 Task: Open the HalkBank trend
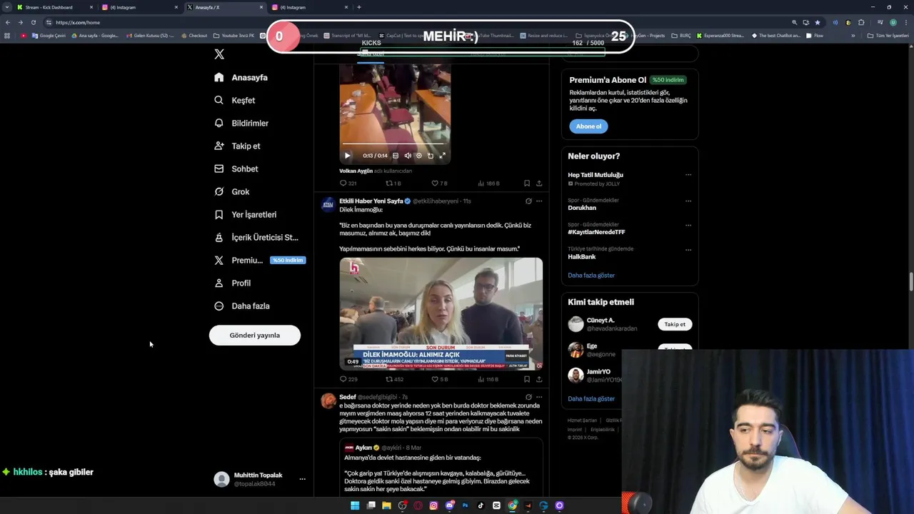[582, 257]
